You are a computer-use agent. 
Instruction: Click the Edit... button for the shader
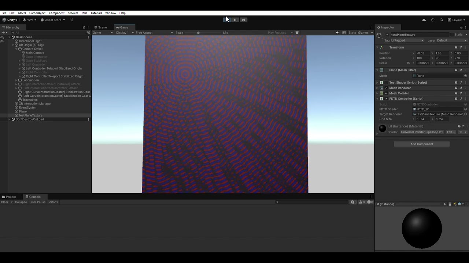[x=450, y=132]
